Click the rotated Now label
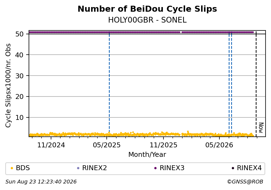Viewport: 271px width, 190px height. click(261, 128)
